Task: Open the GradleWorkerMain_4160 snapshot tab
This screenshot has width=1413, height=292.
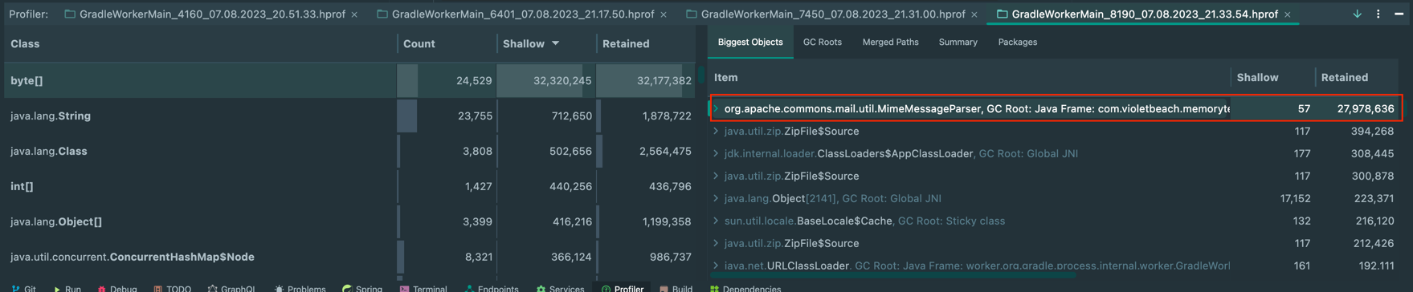Action: (x=205, y=14)
